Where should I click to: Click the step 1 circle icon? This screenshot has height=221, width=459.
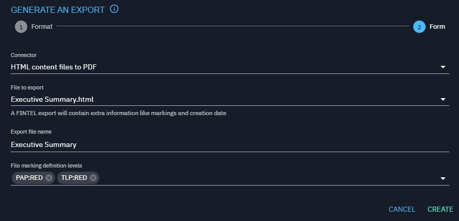[x=21, y=27]
